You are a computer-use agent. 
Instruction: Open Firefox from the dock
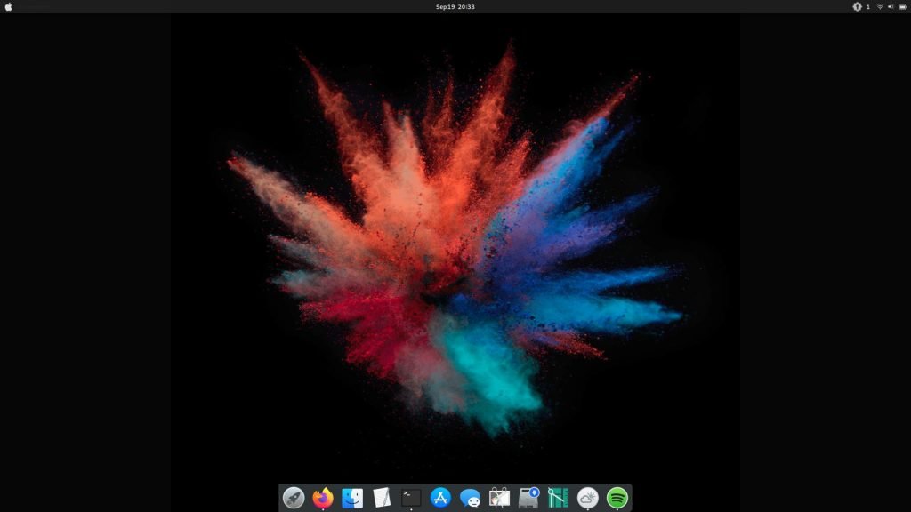[322, 496]
